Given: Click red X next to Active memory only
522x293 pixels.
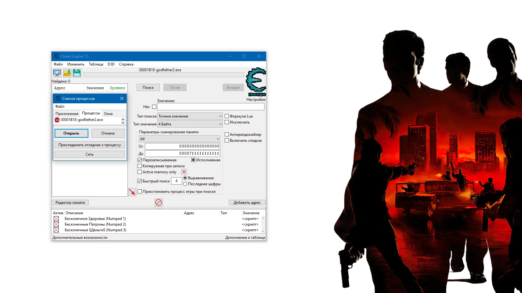Looking at the screenshot, I should (183, 172).
